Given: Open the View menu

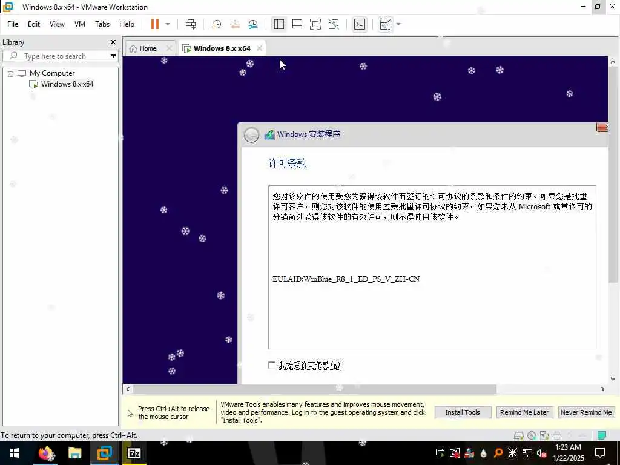Looking at the screenshot, I should pyautogui.click(x=57, y=24).
